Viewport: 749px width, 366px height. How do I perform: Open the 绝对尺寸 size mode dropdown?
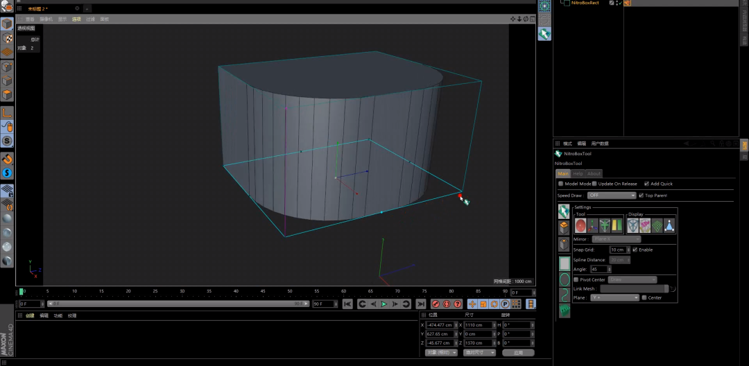[x=480, y=353]
